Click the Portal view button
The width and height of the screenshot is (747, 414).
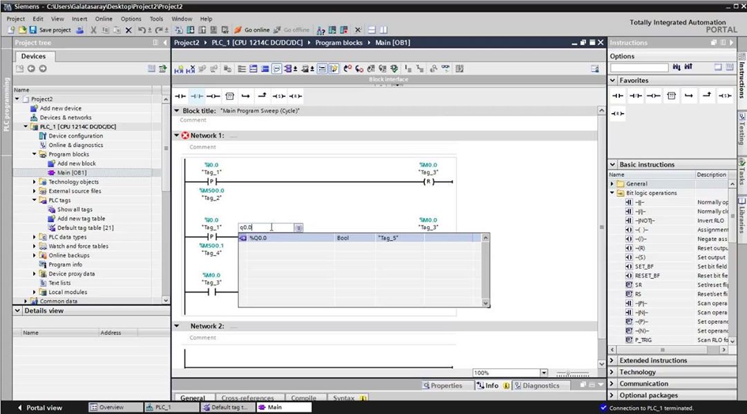[x=40, y=408]
